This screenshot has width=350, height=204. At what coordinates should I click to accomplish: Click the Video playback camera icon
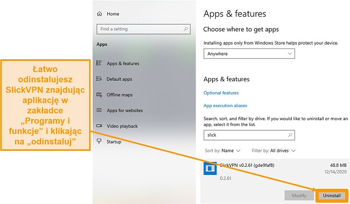[99, 126]
